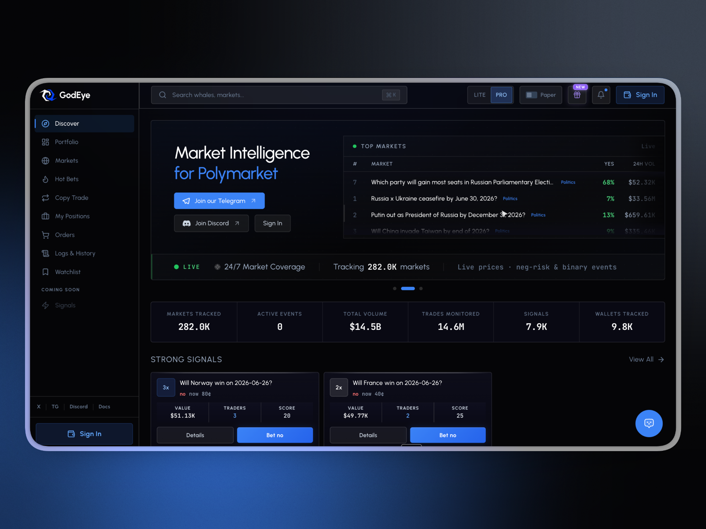Click Politics tag on Russia x Ukraine row
706x529 pixels.
pyautogui.click(x=510, y=198)
